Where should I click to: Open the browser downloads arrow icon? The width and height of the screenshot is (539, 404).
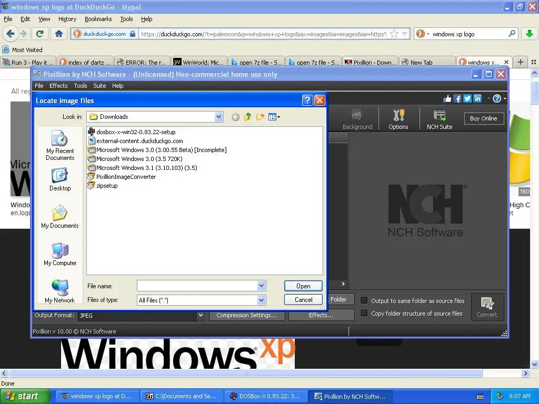530,34
